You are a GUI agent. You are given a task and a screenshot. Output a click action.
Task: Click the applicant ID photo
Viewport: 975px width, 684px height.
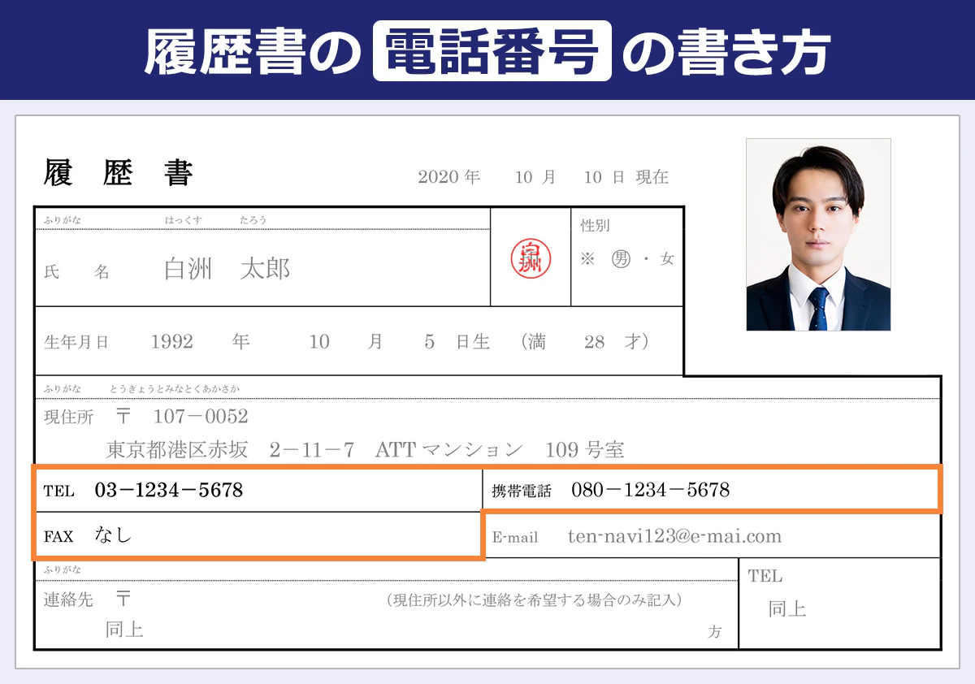coord(818,235)
